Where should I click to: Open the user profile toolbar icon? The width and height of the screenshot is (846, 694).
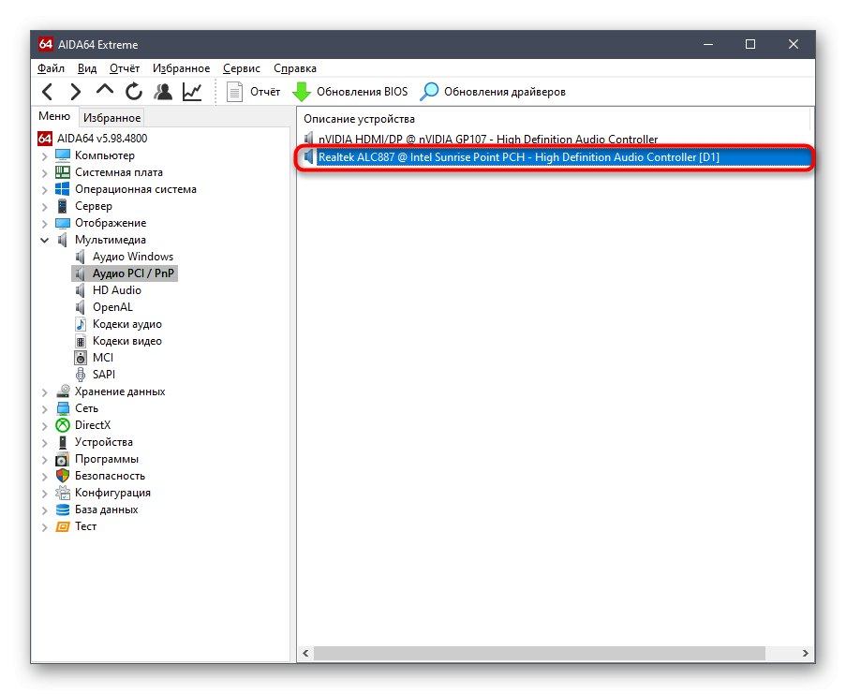[163, 92]
